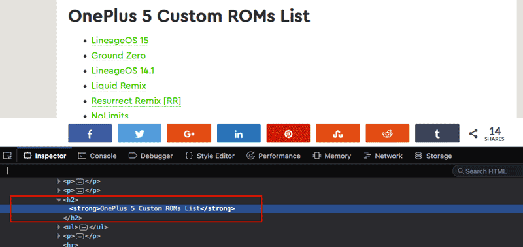Click the 14 SHARES count text
523x247 pixels.
pyautogui.click(x=495, y=134)
